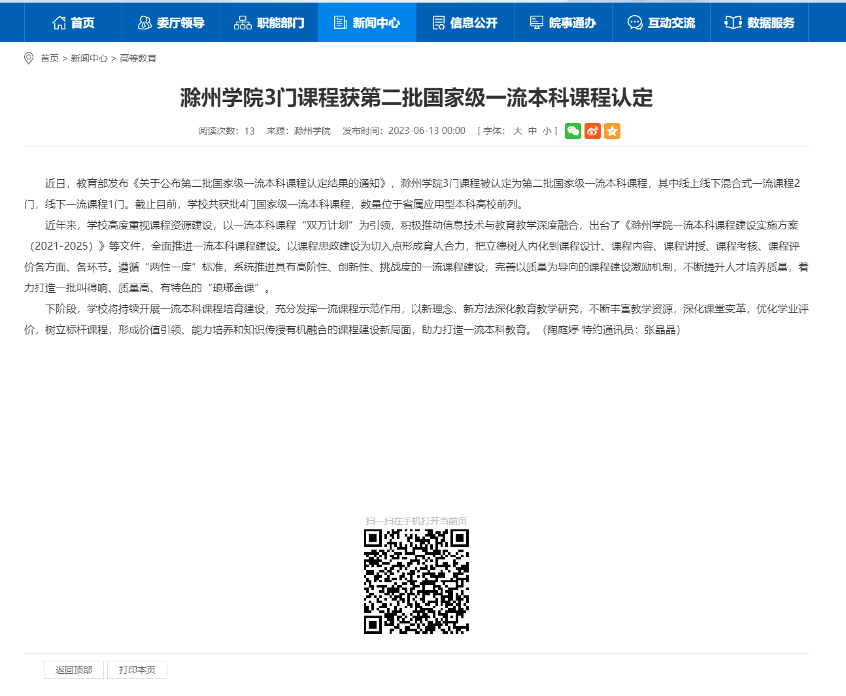Click the publish time 2023-06-13 00:00

(427, 131)
